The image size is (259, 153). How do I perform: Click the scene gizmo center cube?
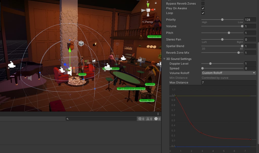(148, 10)
